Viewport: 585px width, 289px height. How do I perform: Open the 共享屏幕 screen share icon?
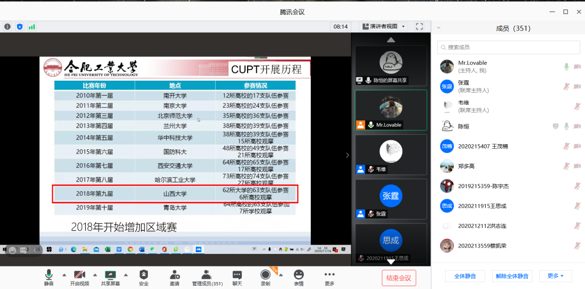tap(110, 275)
